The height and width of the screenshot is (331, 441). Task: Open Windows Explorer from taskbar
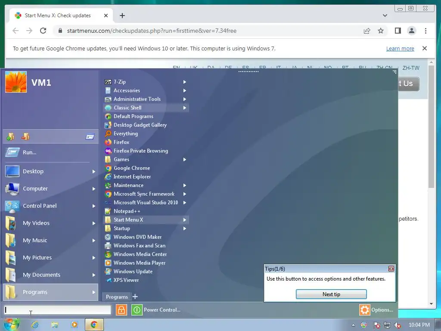tap(55, 325)
